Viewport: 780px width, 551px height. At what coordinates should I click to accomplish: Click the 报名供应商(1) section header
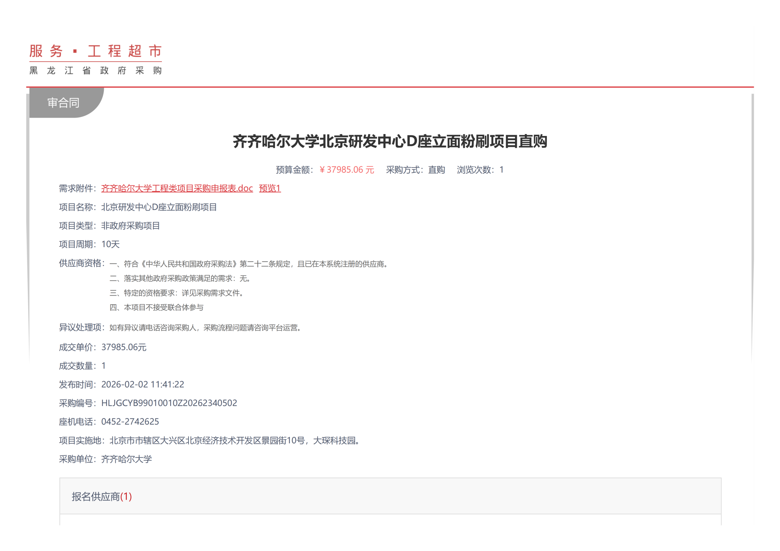coord(102,497)
